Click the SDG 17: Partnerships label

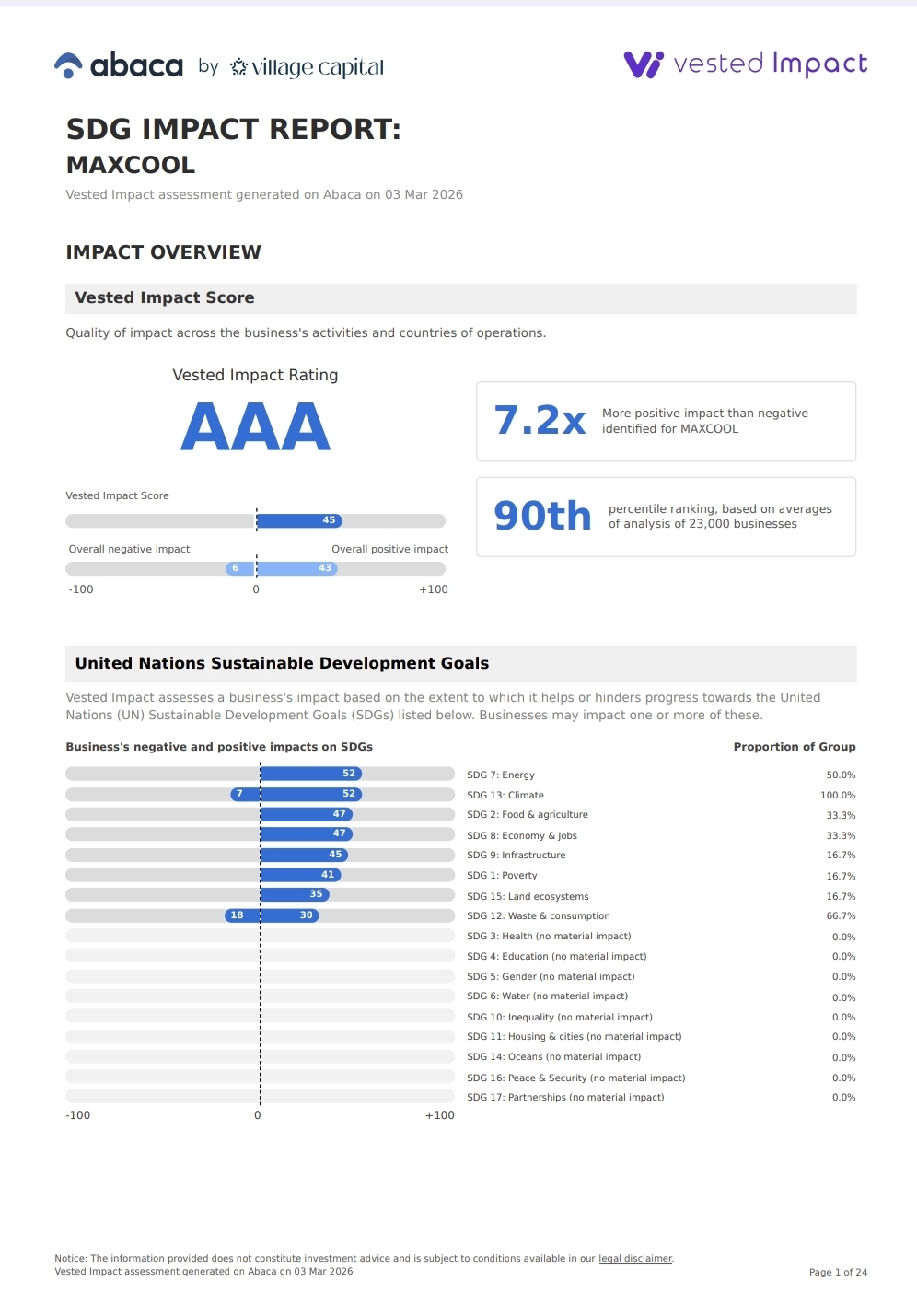click(x=565, y=1098)
